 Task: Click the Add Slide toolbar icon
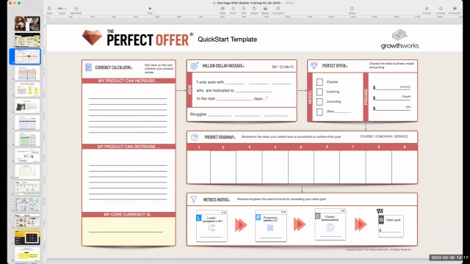76,10
